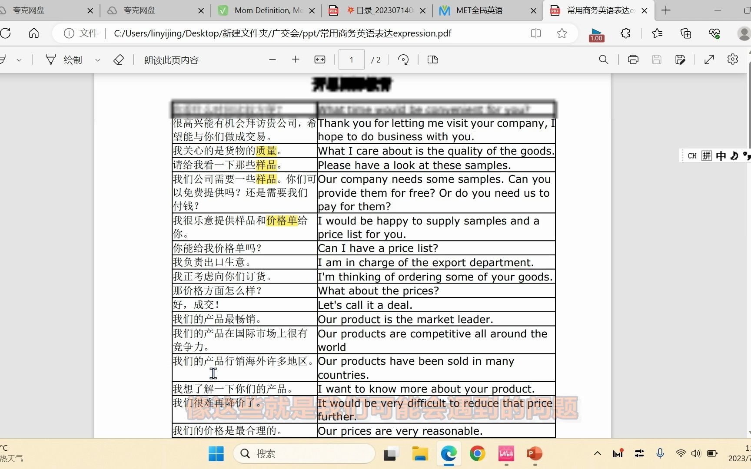This screenshot has width=751, height=469.
Task: Click the file info icon in address bar
Action: coord(69,33)
